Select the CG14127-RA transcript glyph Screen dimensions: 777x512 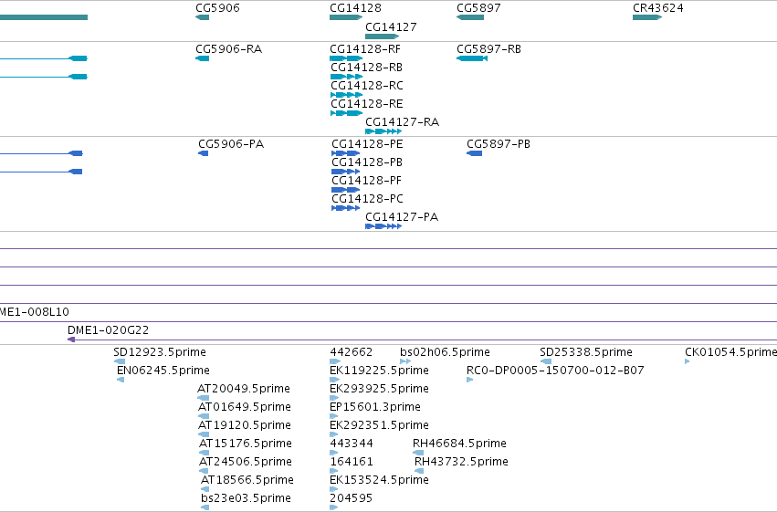[383, 131]
